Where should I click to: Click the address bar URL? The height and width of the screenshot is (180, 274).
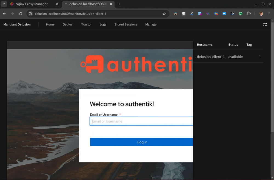[x=70, y=14]
